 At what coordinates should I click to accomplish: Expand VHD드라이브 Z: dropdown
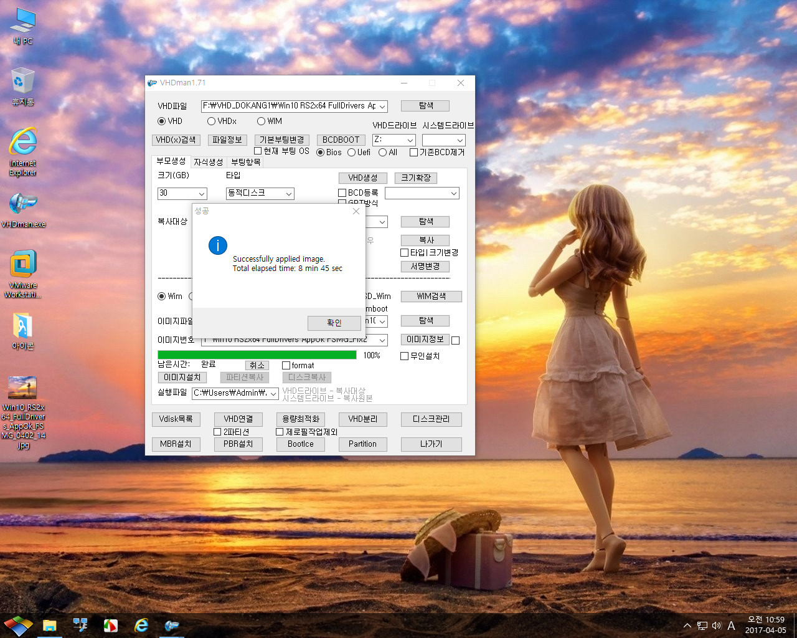pyautogui.click(x=410, y=140)
